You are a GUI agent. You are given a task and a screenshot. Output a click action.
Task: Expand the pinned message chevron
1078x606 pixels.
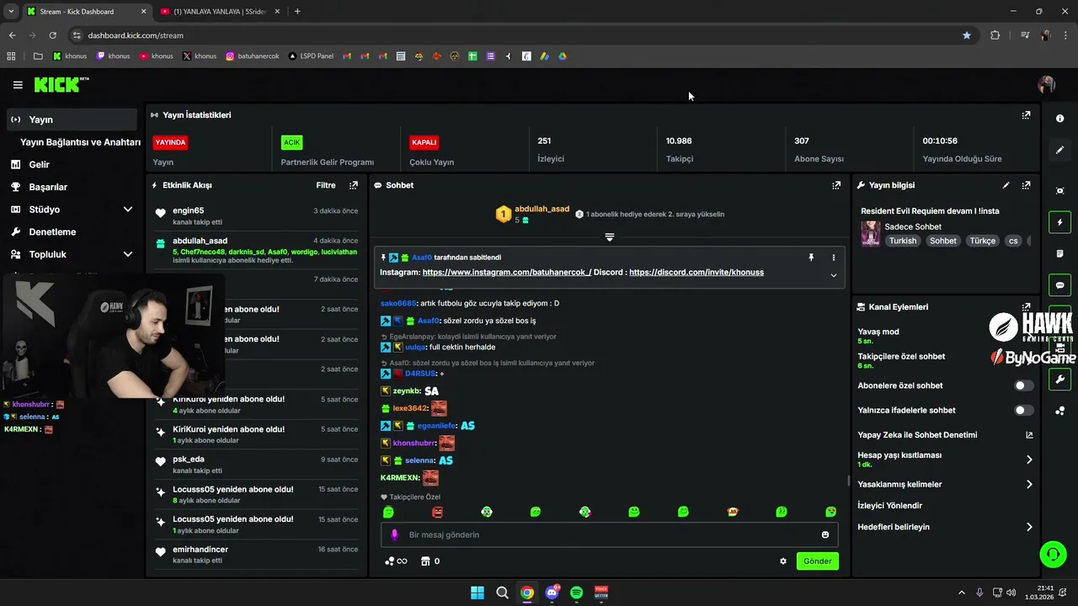click(834, 275)
